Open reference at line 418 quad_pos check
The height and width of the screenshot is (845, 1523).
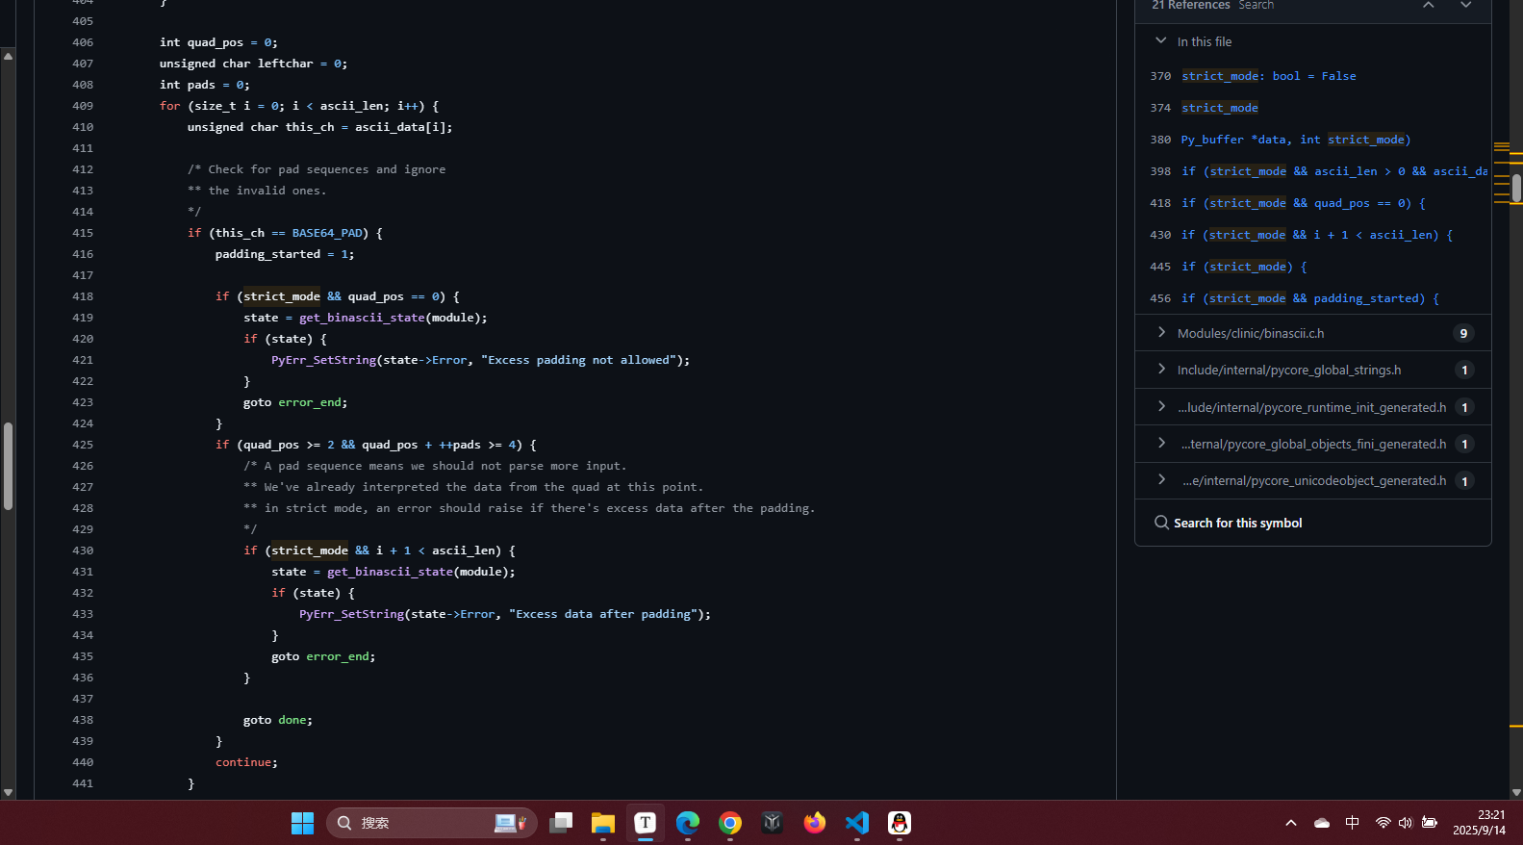pos(1303,203)
